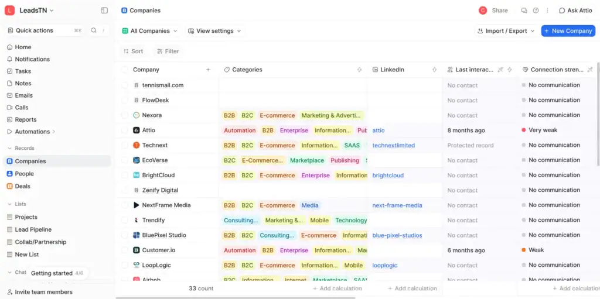
Task: Check the LoopLogic row checkbox
Action: pyautogui.click(x=125, y=265)
